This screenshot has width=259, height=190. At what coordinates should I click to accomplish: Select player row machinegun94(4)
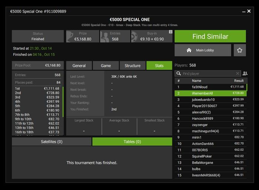[x=211, y=131]
